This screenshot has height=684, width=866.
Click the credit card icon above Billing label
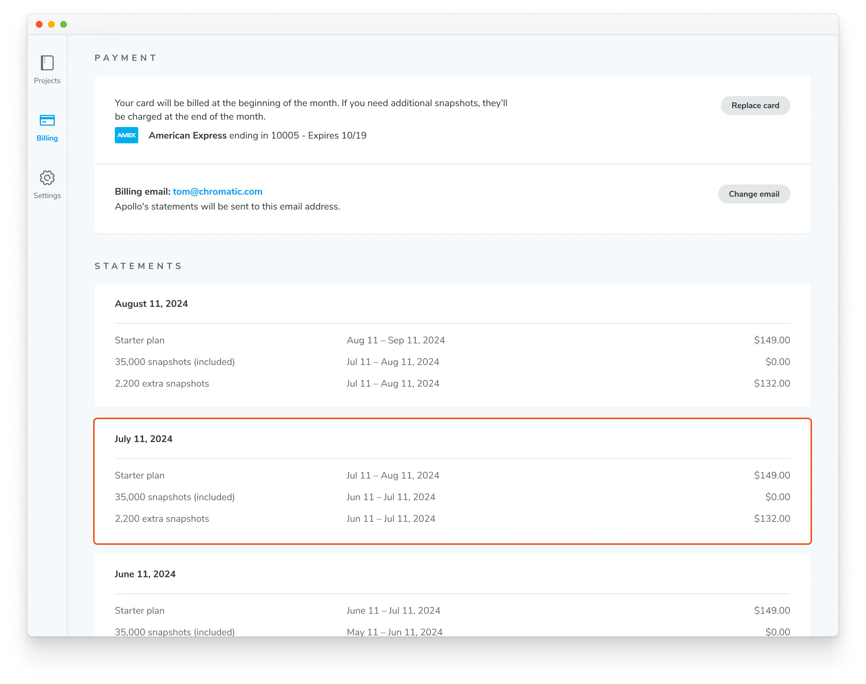47,120
